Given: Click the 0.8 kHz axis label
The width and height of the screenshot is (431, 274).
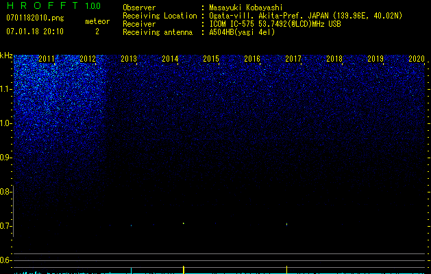Looking at the screenshot, I should pyautogui.click(x=5, y=192).
